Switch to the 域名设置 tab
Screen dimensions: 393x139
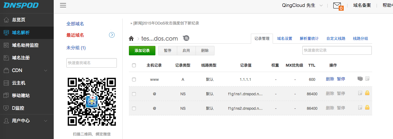point(285,39)
